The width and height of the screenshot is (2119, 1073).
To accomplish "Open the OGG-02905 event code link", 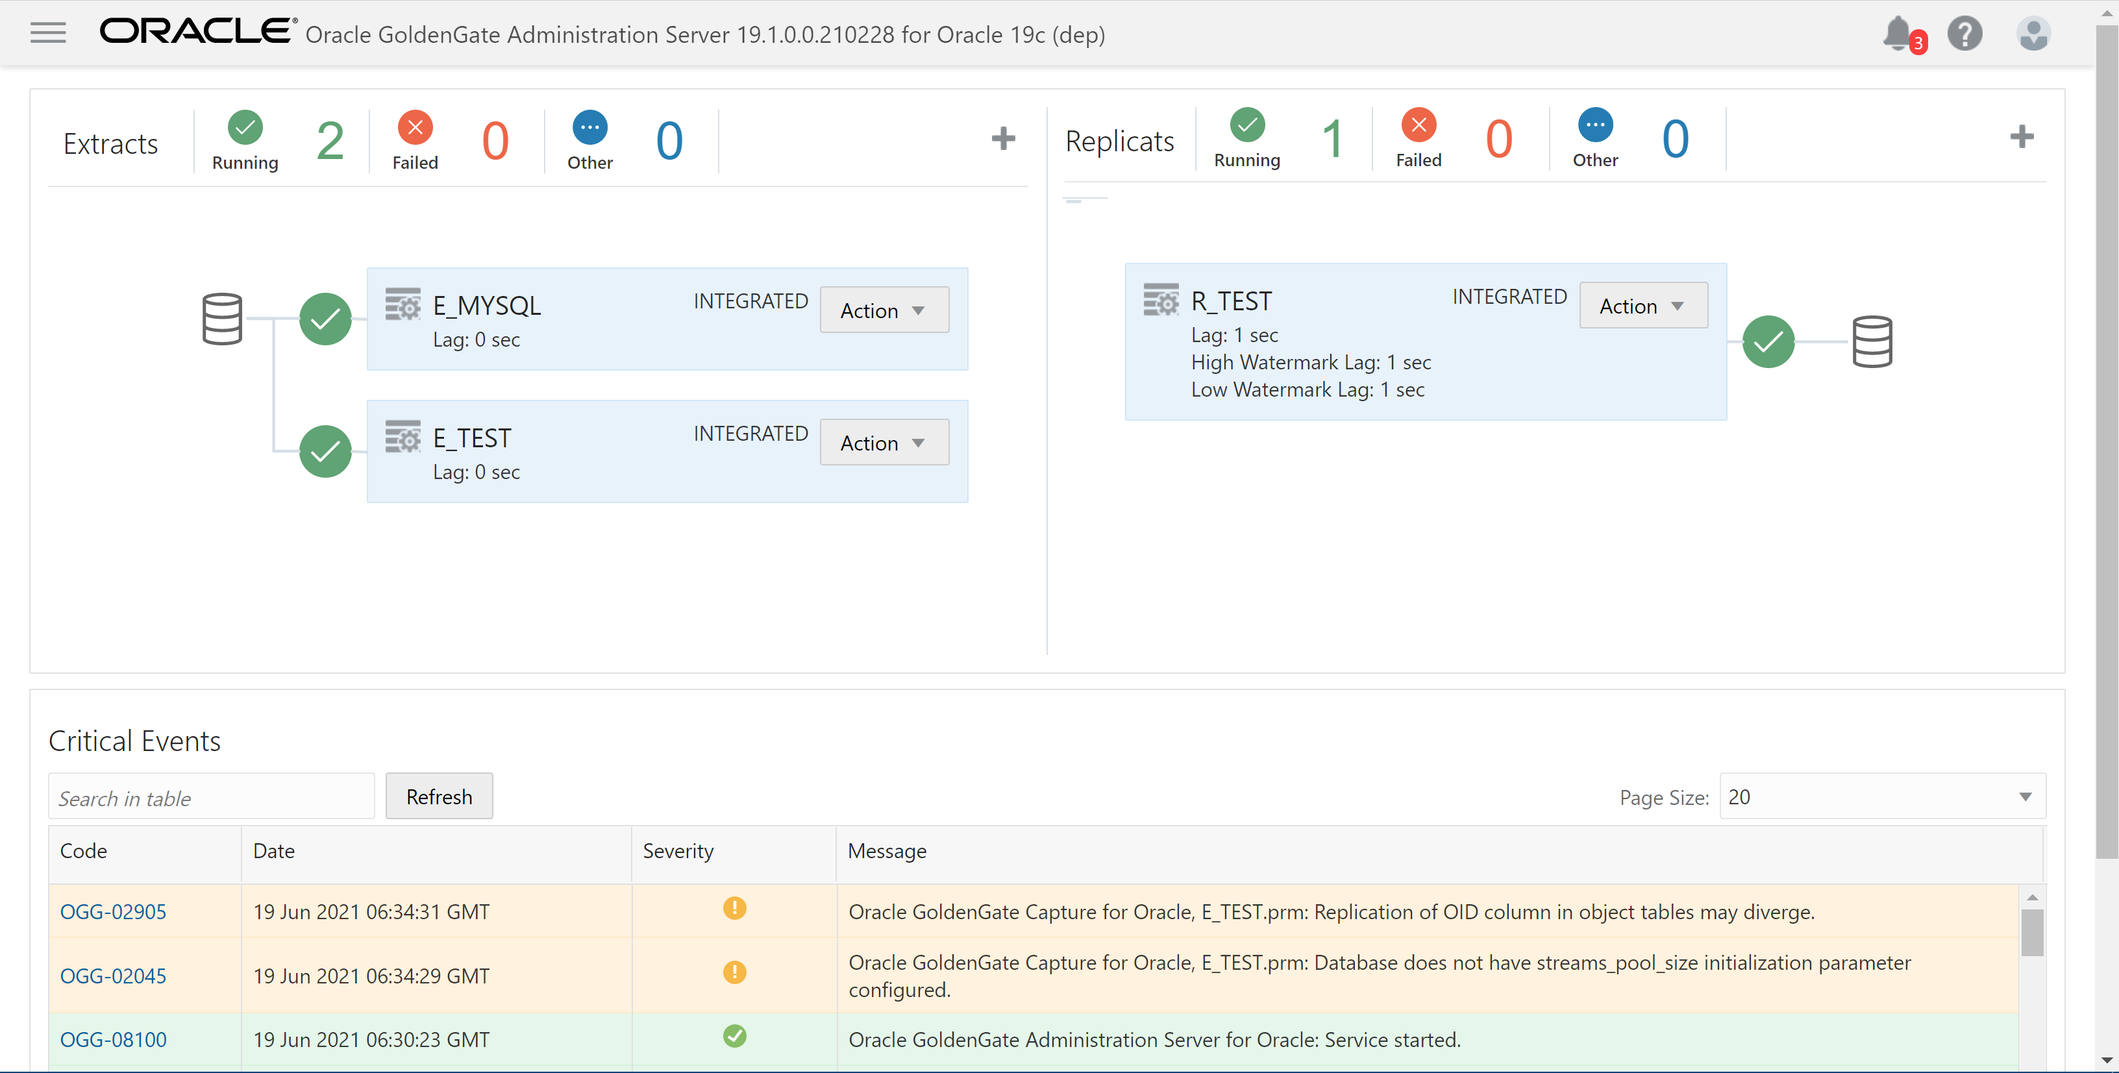I will pyautogui.click(x=113, y=912).
